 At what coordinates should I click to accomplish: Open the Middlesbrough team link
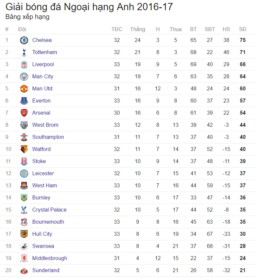50,258
